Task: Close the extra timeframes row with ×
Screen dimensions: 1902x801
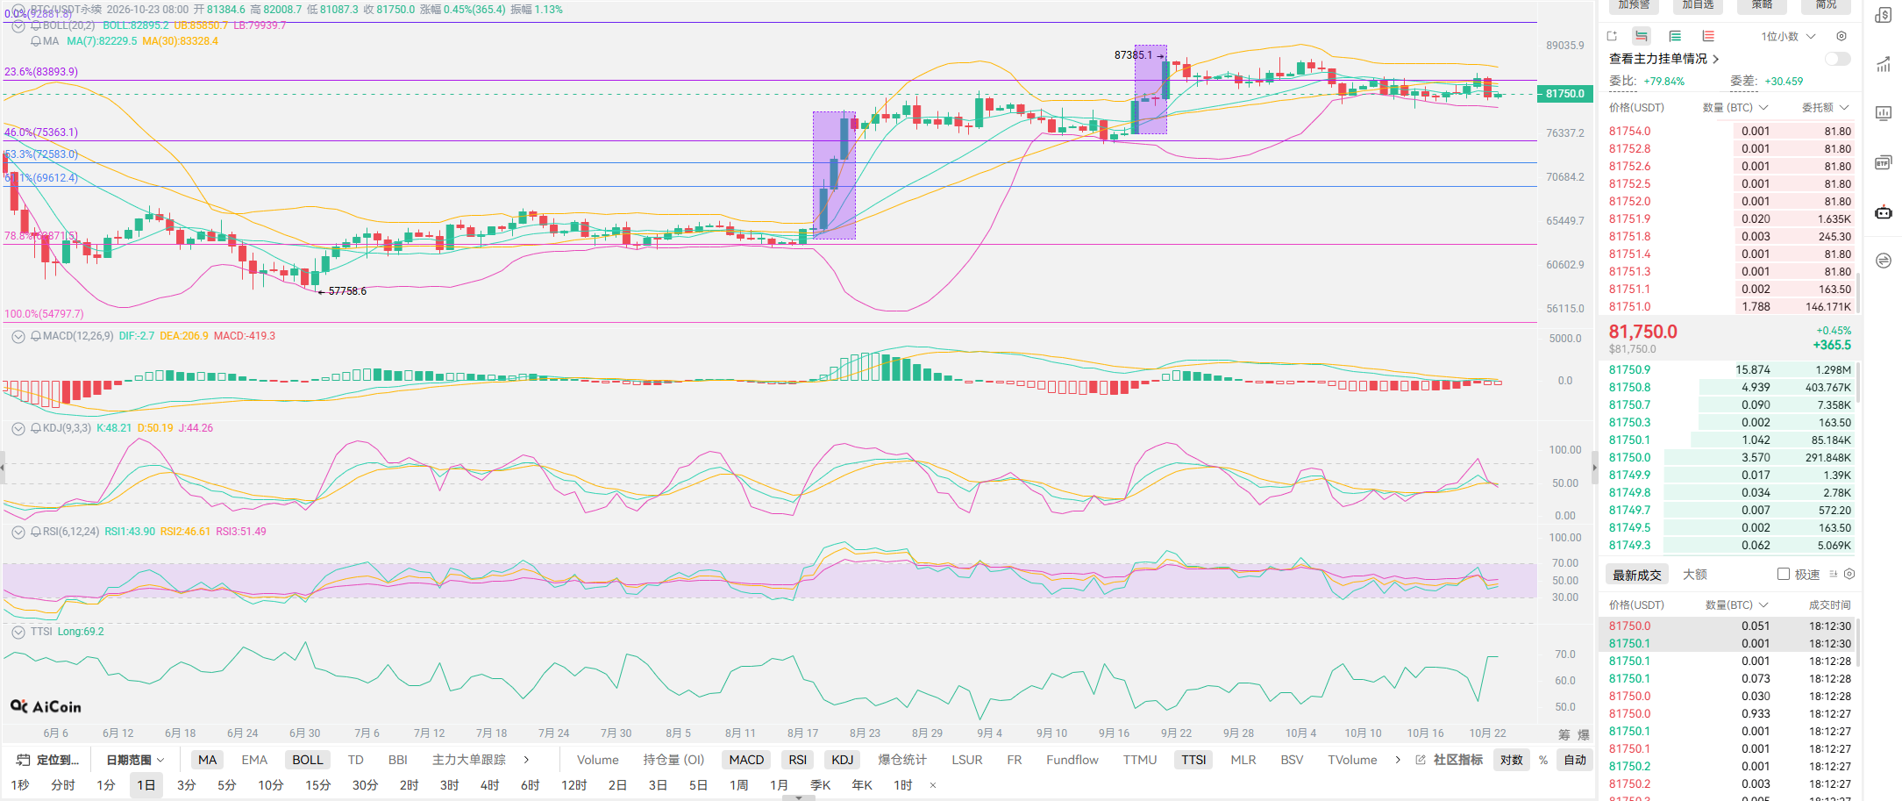Action: pyautogui.click(x=933, y=785)
